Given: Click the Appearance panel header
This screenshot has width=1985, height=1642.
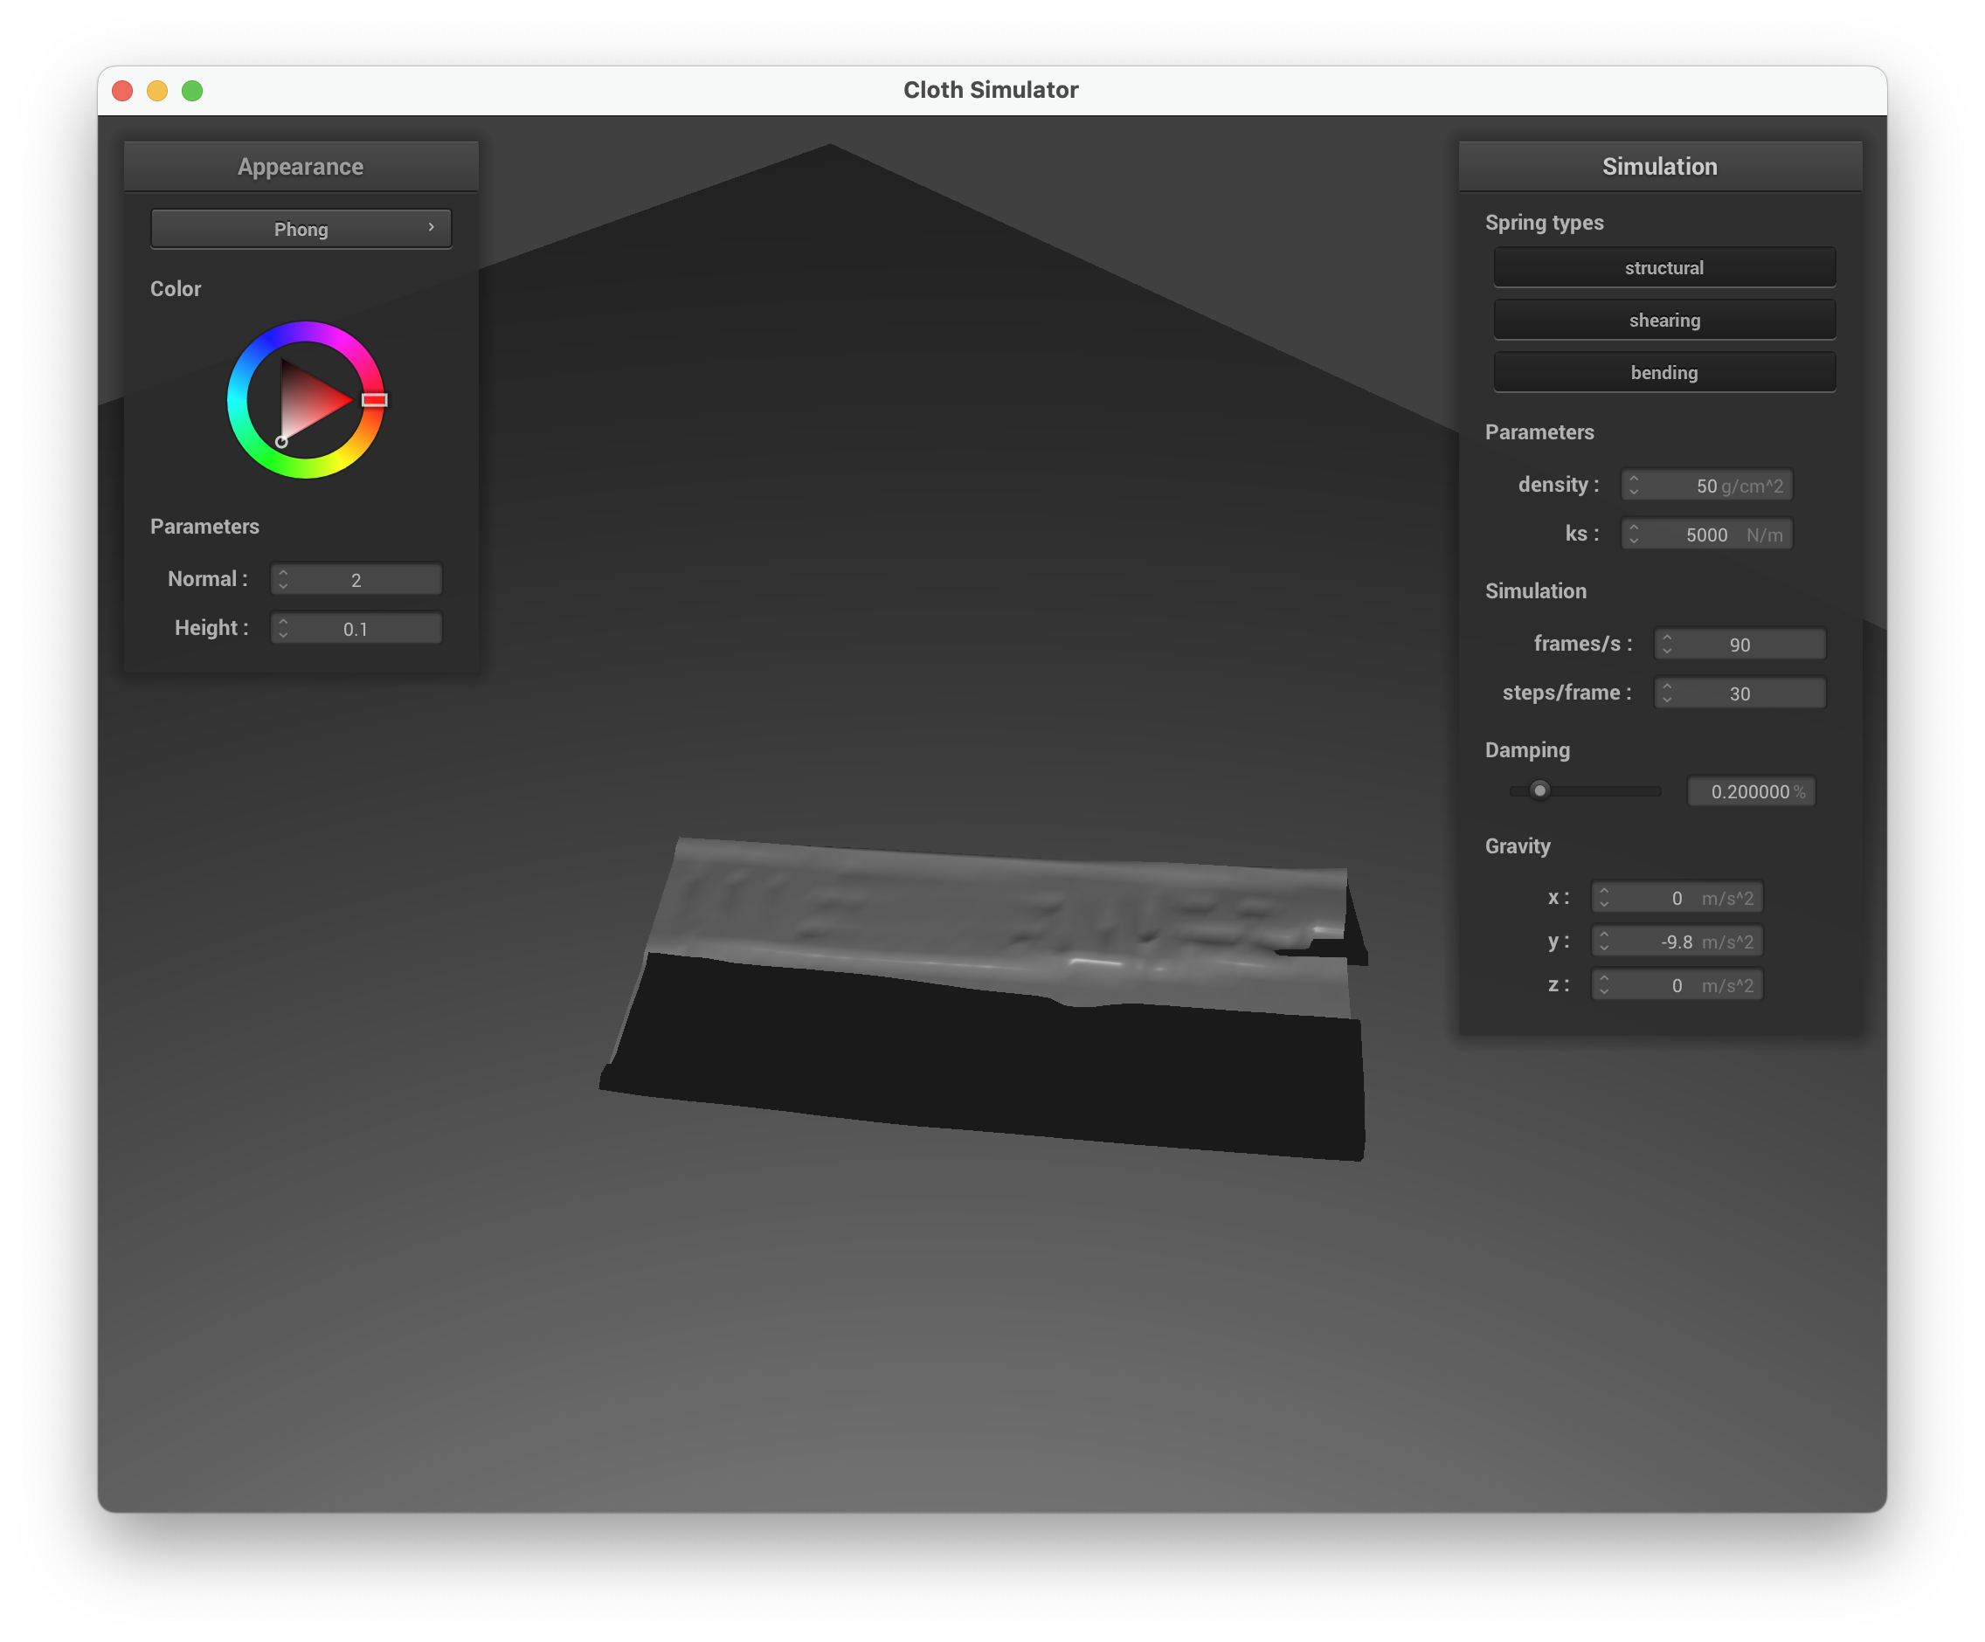Looking at the screenshot, I should tap(301, 166).
